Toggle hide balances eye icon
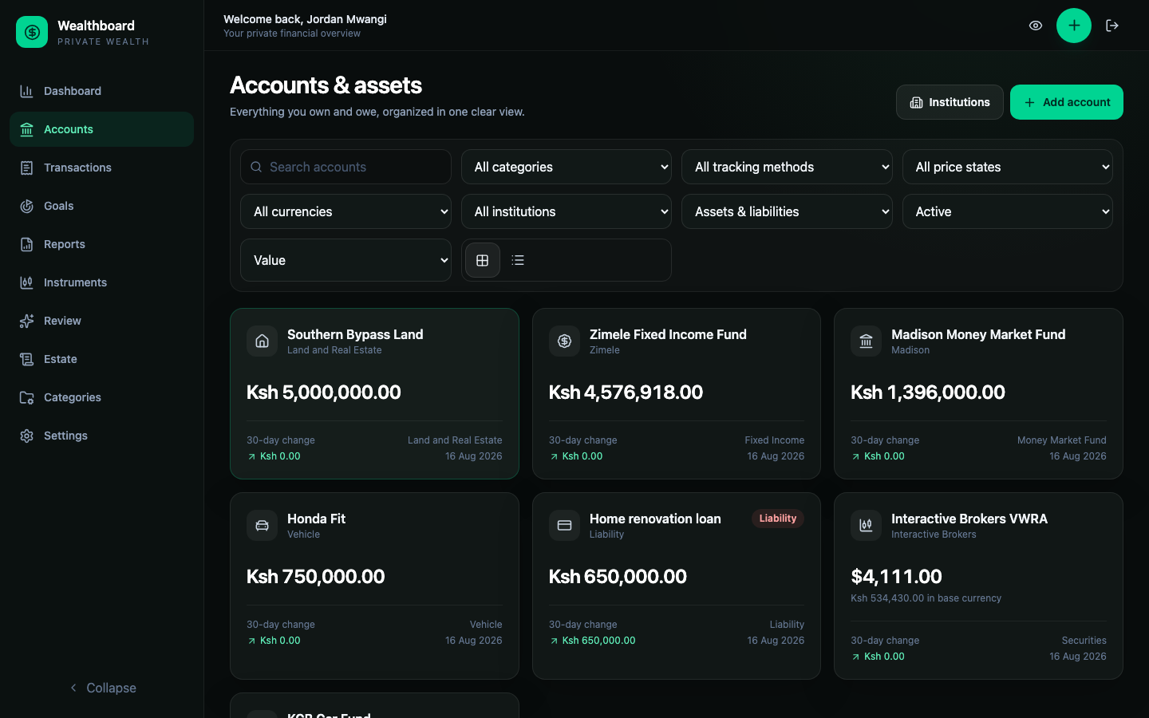Screen dimensions: 1149x718 pyautogui.click(x=1036, y=26)
